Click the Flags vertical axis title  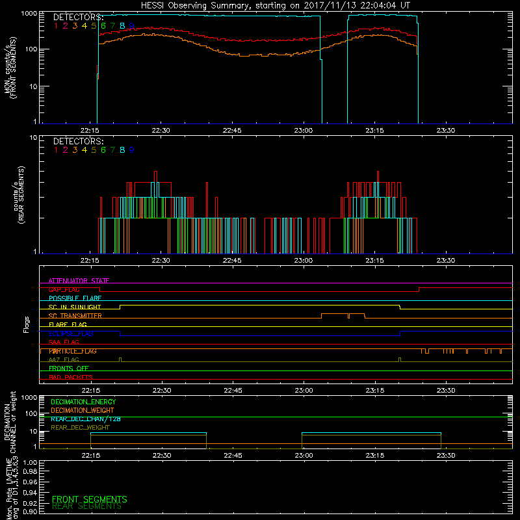click(x=27, y=324)
